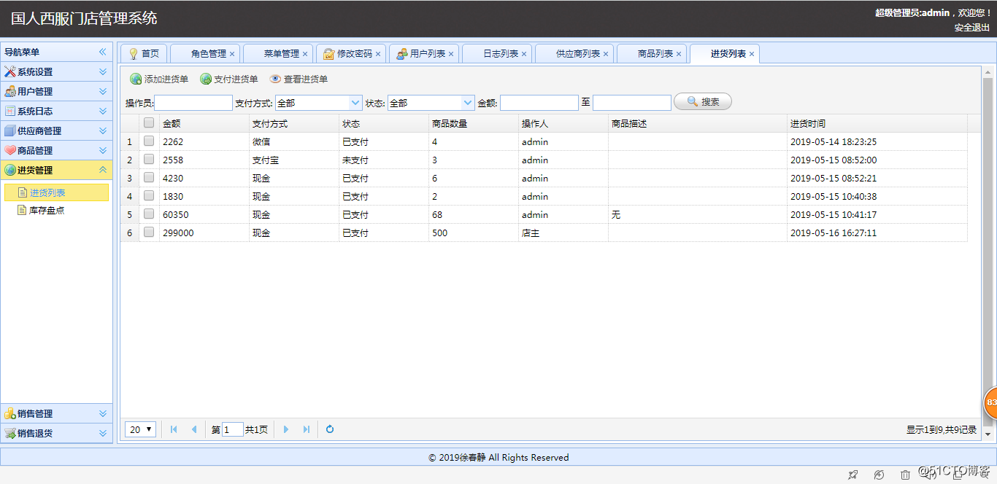This screenshot has width=997, height=484.
Task: Click the people icon on 用户列表 tab
Action: (x=402, y=54)
